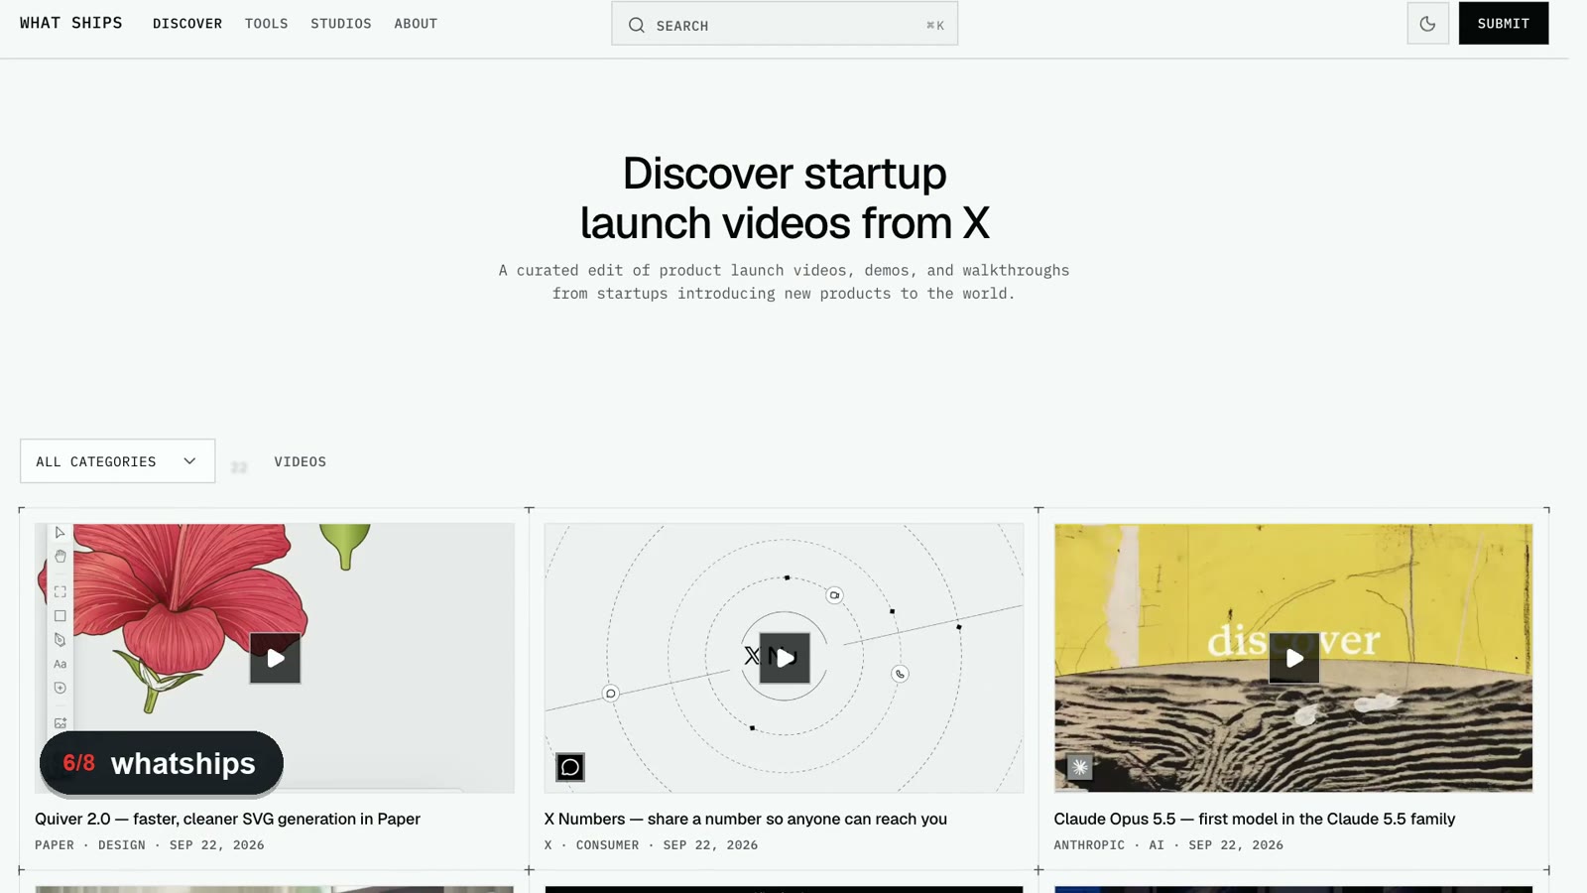Screen dimensions: 1587x893
Task: Click the What Ships logo
Action: (x=71, y=23)
